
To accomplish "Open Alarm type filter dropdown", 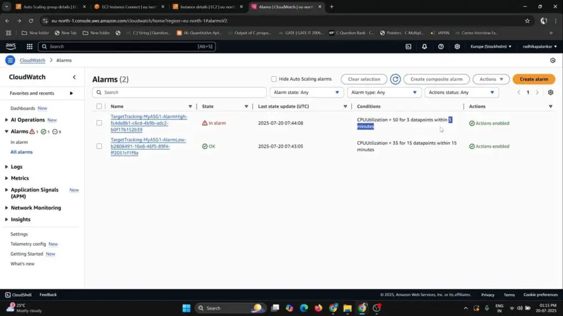I will coord(384,92).
